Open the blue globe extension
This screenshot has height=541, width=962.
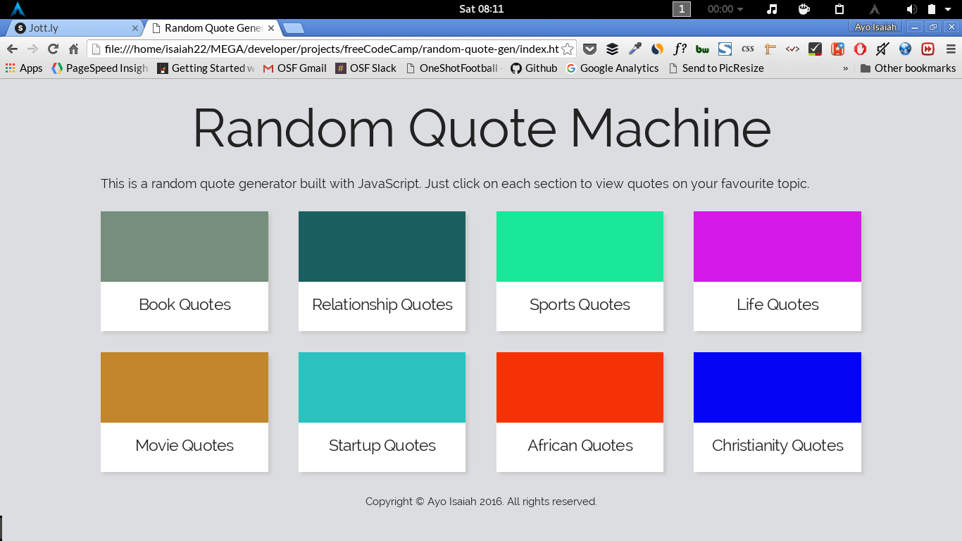[x=905, y=49]
